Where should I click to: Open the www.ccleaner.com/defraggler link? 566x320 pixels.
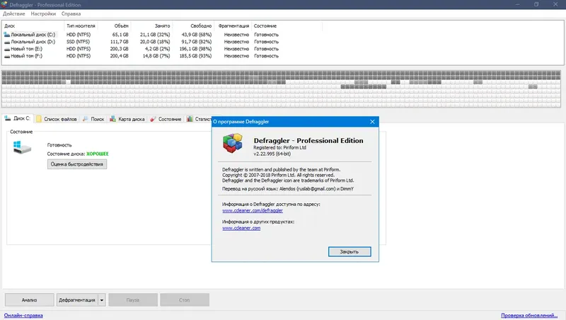pos(253,210)
